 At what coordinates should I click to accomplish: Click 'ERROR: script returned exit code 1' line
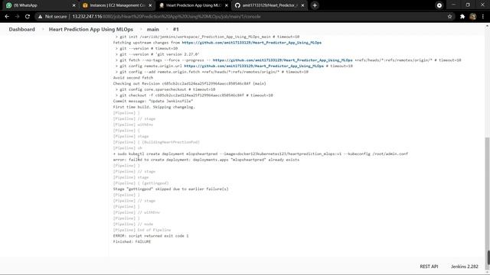[x=151, y=236]
